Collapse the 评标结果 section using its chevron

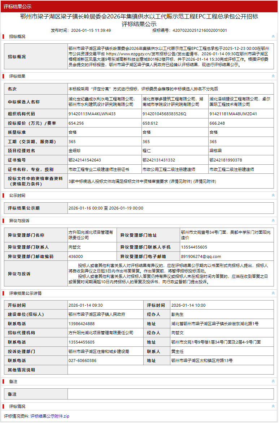(x=273, y=76)
